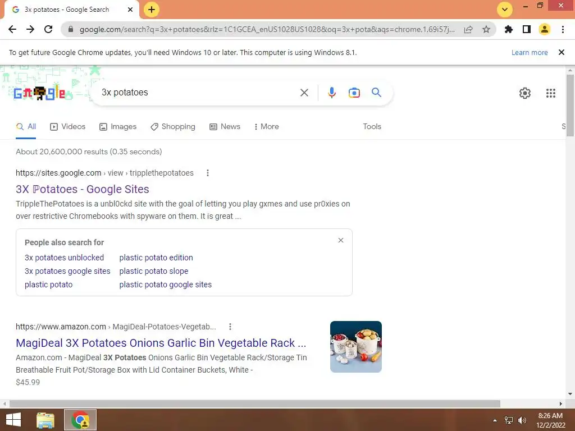Click into the 3x potatoes search field

point(198,93)
